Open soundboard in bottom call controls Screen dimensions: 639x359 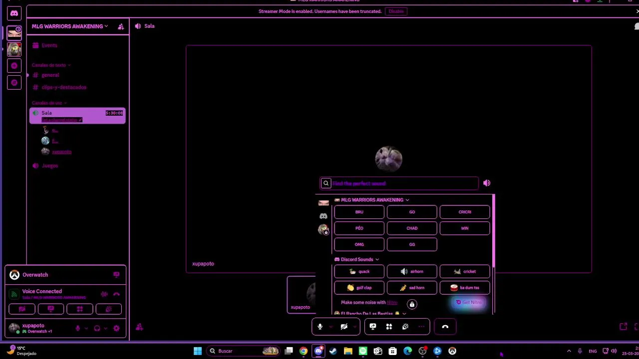coord(405,327)
